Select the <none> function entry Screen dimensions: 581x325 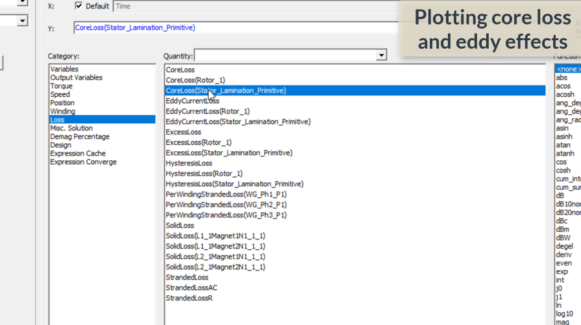coord(567,69)
